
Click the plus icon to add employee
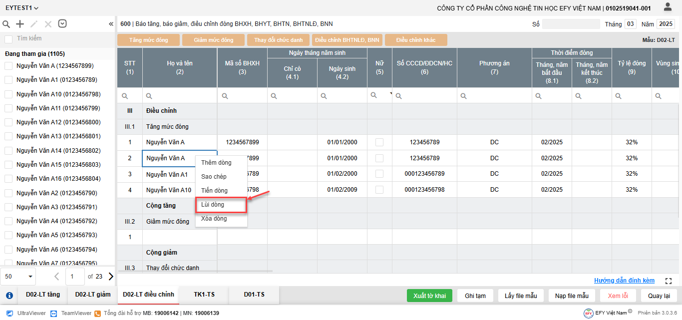pos(20,24)
